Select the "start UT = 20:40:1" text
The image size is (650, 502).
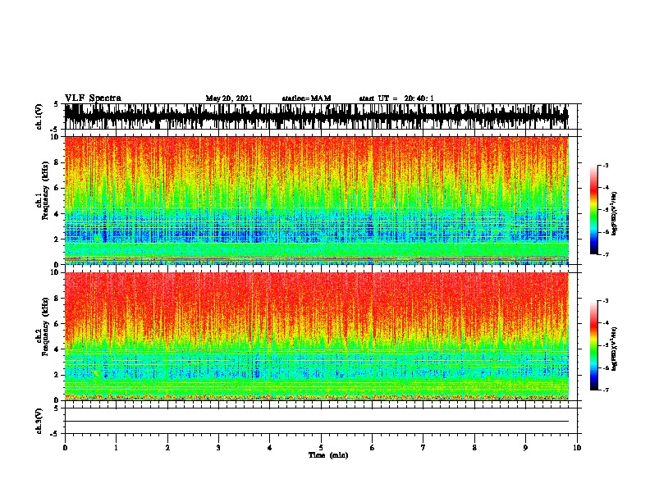tap(396, 98)
